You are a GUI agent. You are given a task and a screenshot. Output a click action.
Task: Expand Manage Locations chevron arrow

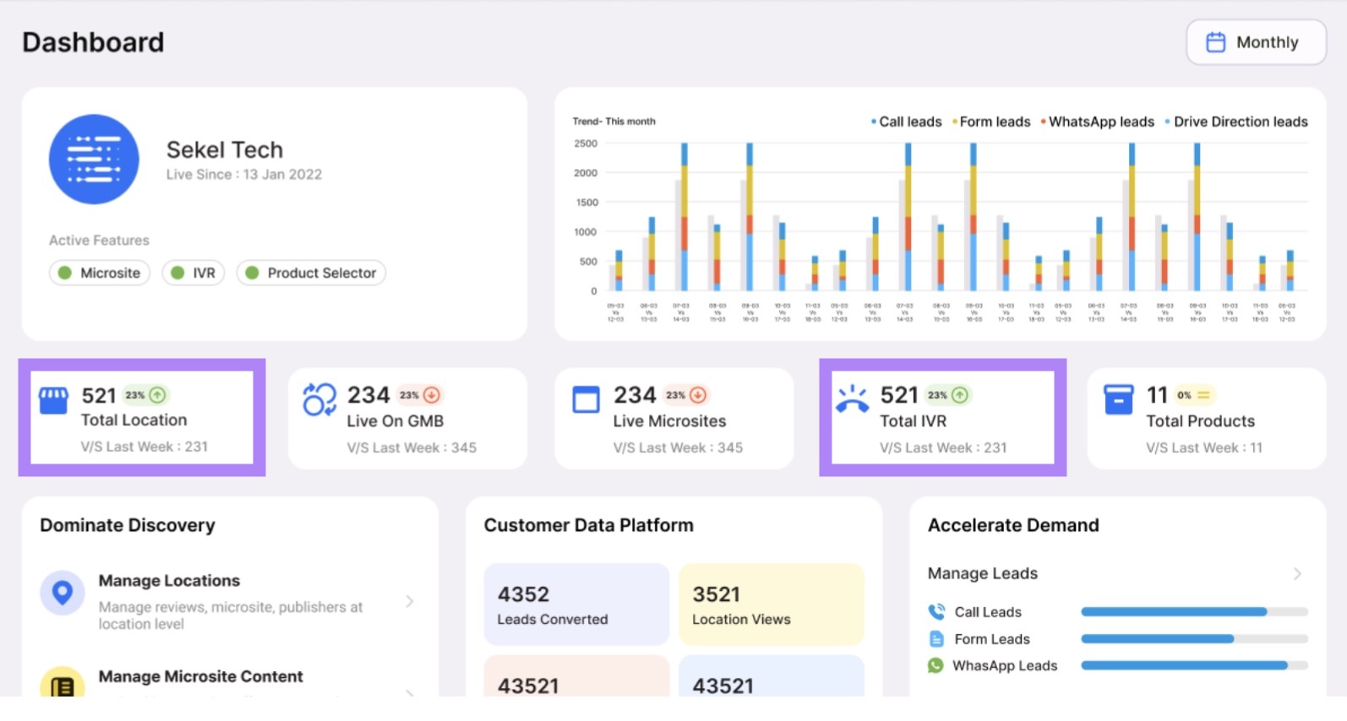410,601
